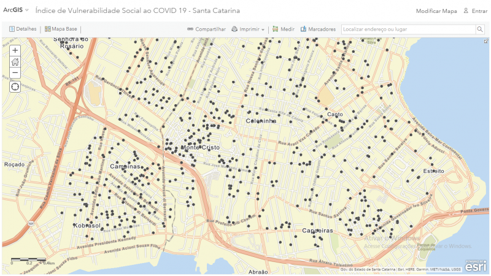Click Entrar to sign in
Viewport: 491px width, 276px height.
(x=475, y=11)
